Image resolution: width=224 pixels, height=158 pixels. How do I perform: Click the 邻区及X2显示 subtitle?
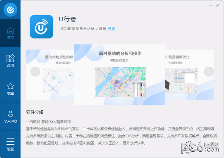(119, 60)
